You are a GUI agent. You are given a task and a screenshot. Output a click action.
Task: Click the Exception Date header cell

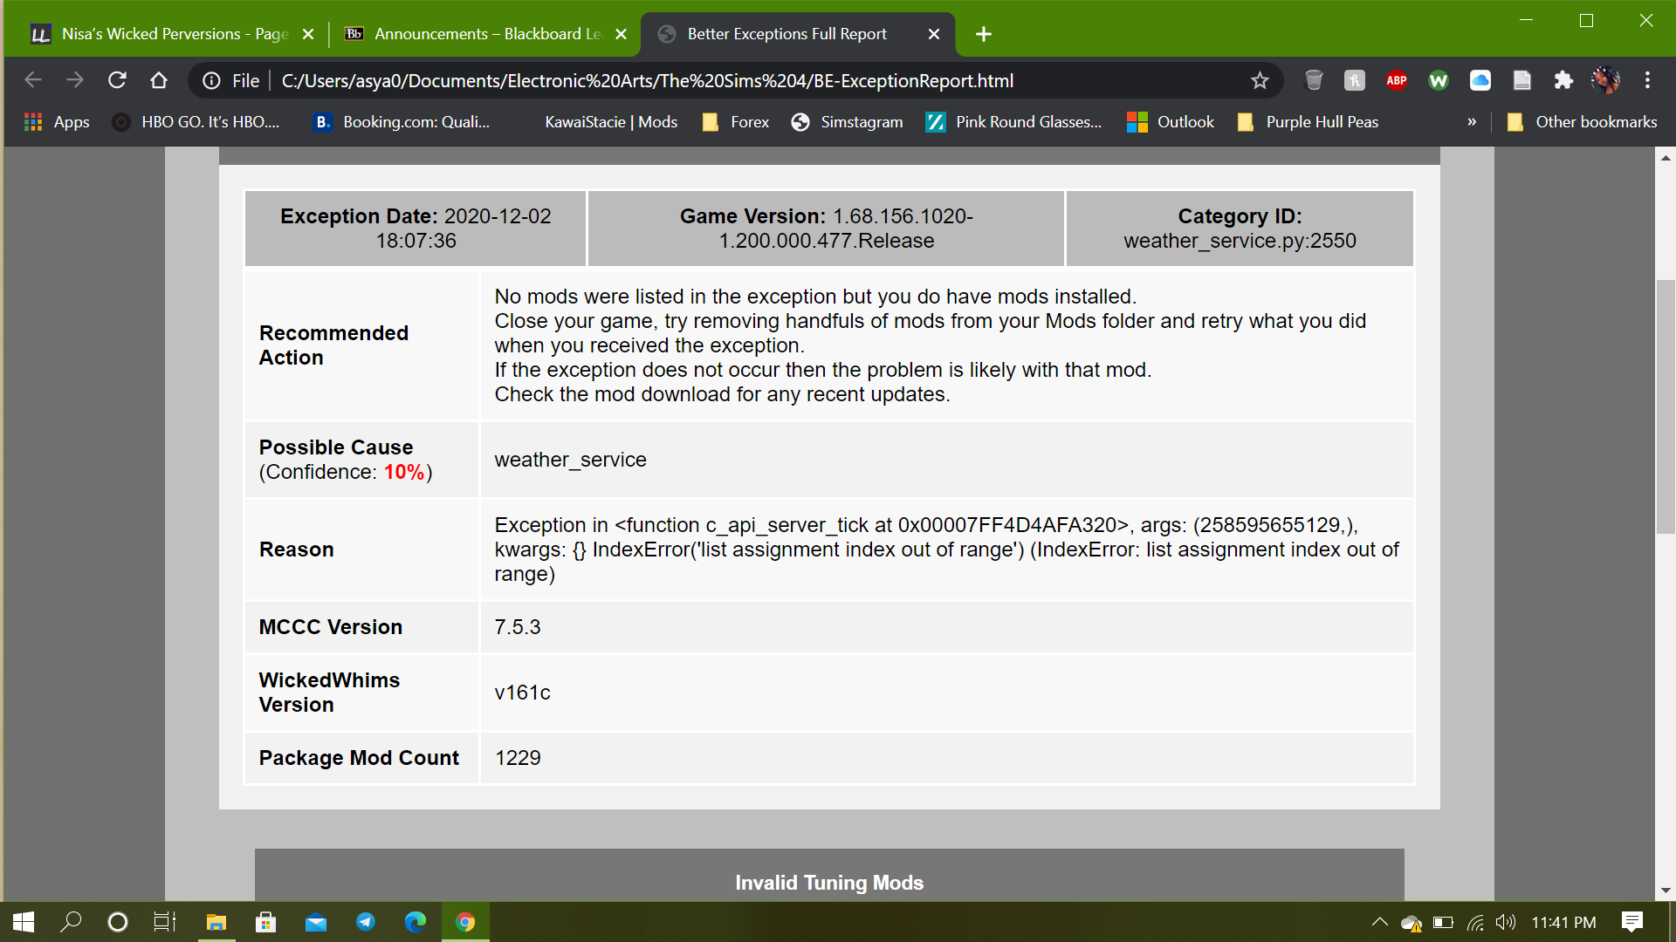coord(416,229)
